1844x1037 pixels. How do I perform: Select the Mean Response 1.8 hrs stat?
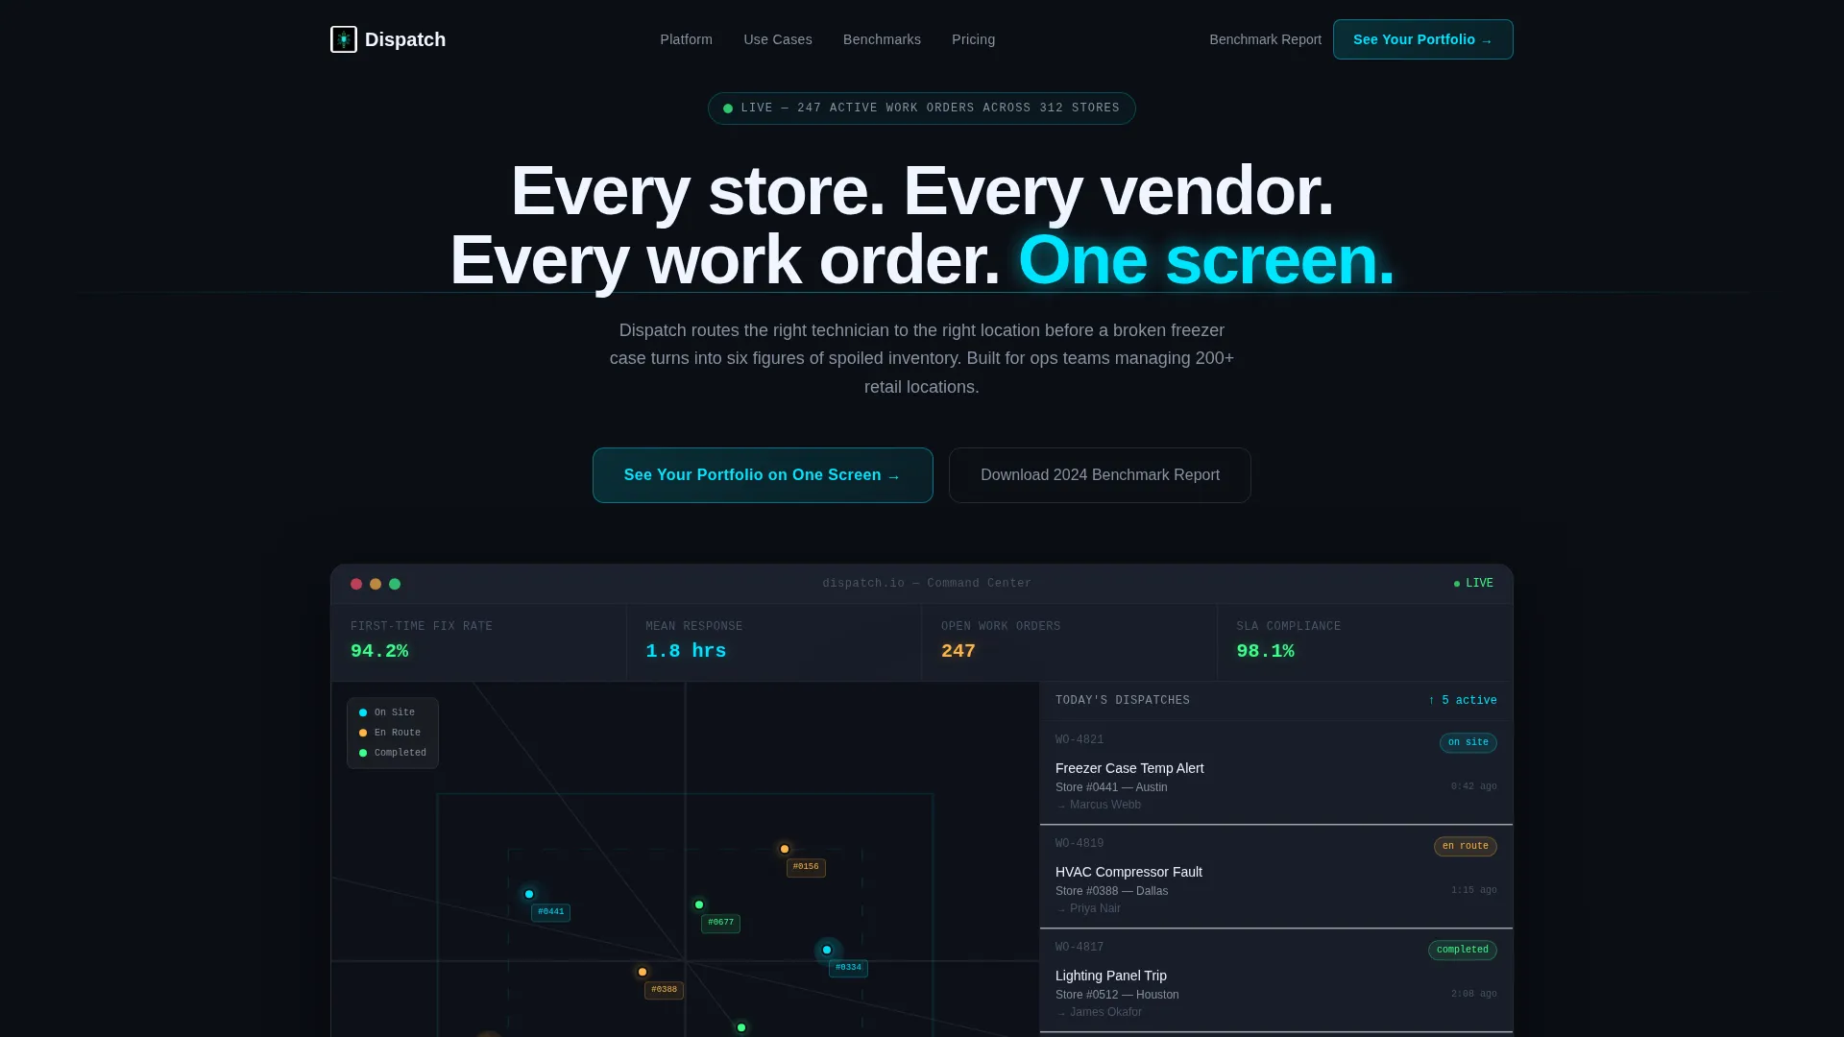pos(774,641)
